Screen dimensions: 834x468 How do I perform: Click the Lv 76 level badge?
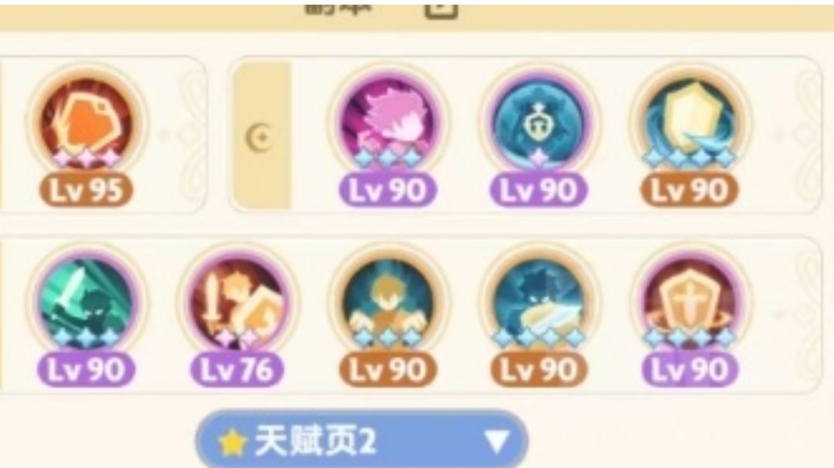click(237, 370)
